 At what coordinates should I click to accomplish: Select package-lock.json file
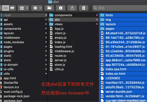(24, 96)
